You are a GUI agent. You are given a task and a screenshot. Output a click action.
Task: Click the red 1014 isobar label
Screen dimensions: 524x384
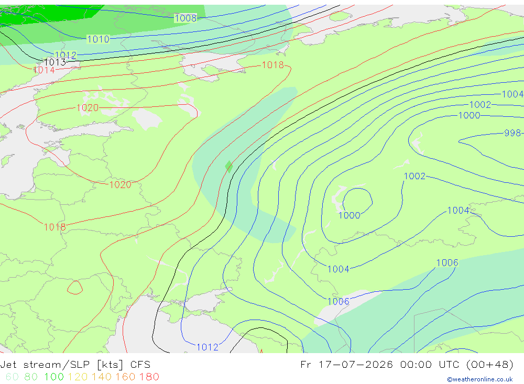tap(44, 70)
